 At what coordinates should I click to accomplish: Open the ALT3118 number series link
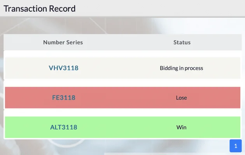click(64, 127)
